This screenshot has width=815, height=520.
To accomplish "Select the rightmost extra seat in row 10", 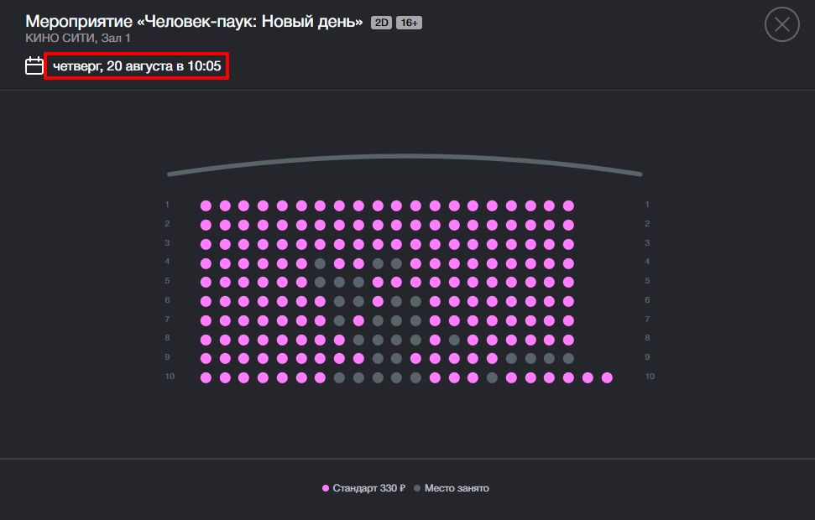I will (x=607, y=377).
